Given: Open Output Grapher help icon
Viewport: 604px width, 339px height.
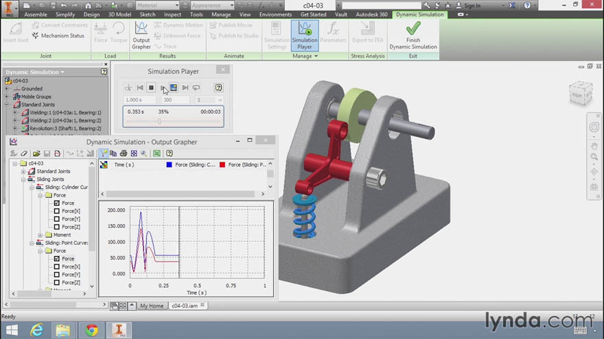Looking at the screenshot, I should click(x=169, y=153).
